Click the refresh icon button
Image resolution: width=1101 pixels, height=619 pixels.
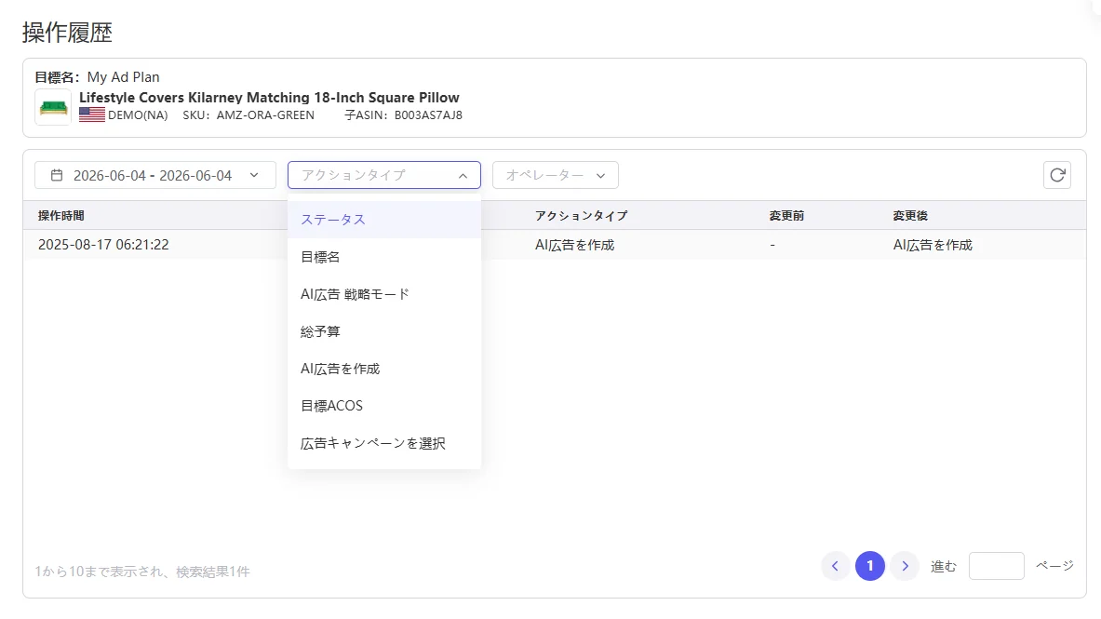click(x=1057, y=175)
